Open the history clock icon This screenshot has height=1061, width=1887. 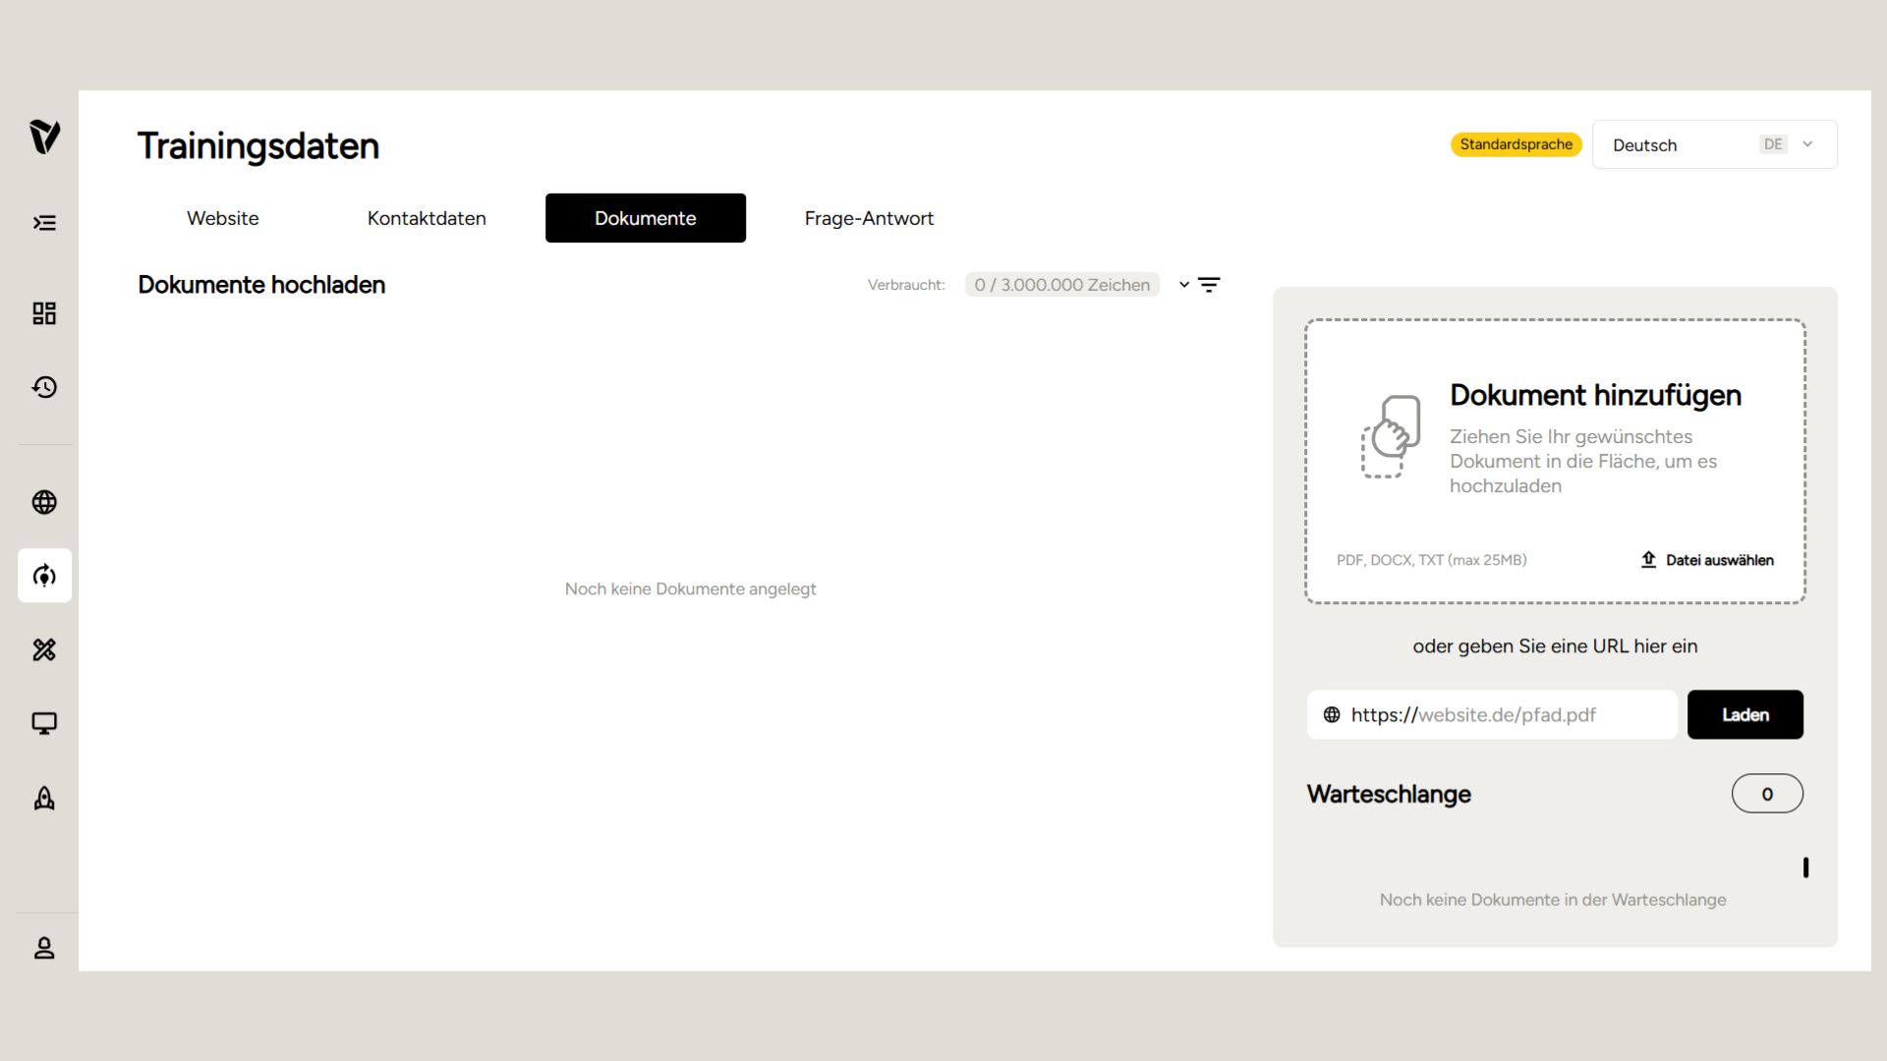(x=44, y=387)
